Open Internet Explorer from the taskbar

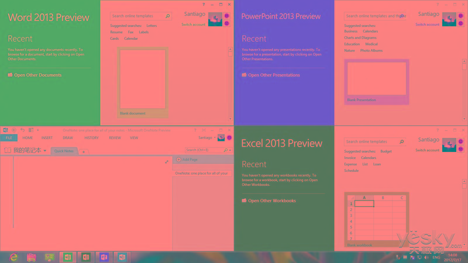click(13, 257)
